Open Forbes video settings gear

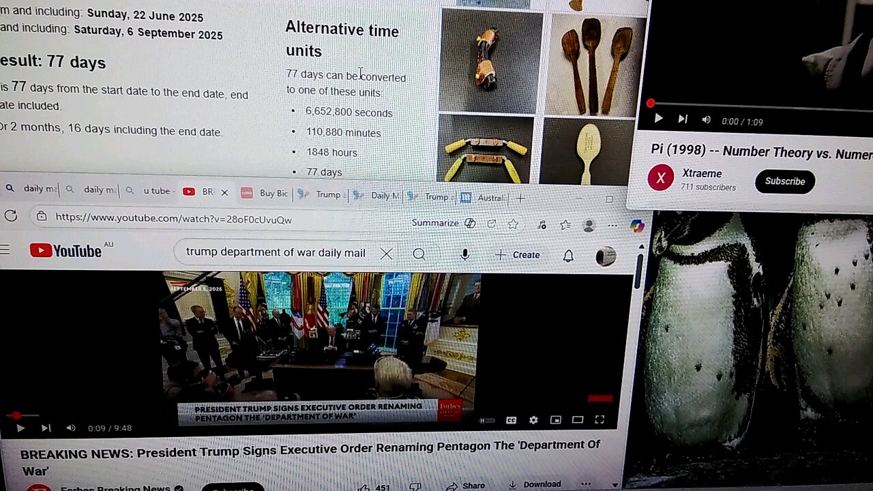(533, 420)
